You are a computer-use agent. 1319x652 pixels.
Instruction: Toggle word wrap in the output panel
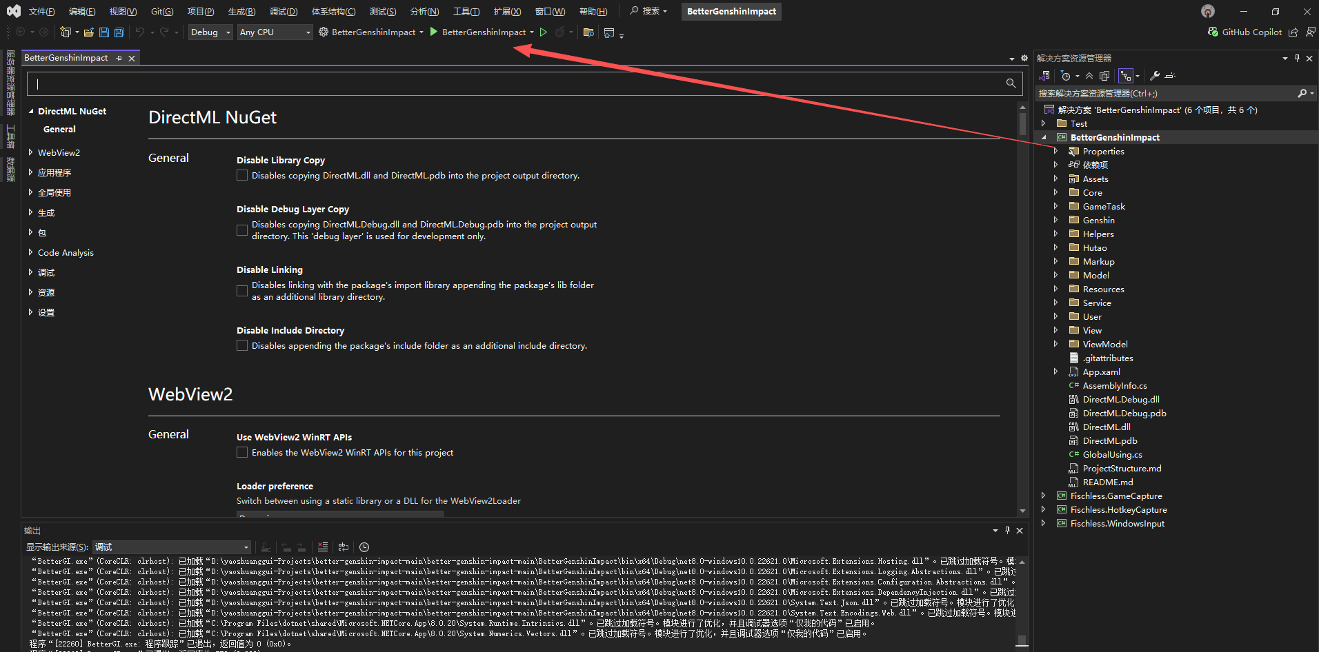click(x=344, y=547)
